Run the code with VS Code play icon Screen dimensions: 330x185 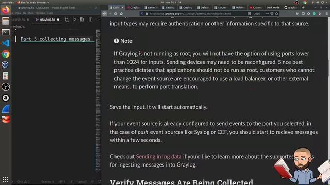(74, 20)
